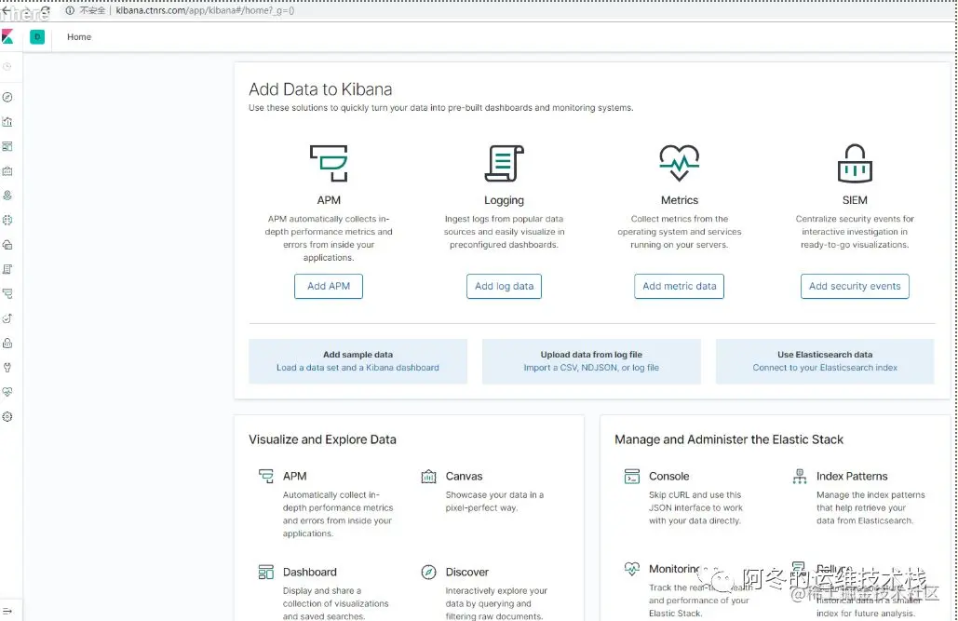Open Machine Learning icon in sidebar
This screenshot has width=958, height=621.
[7, 220]
